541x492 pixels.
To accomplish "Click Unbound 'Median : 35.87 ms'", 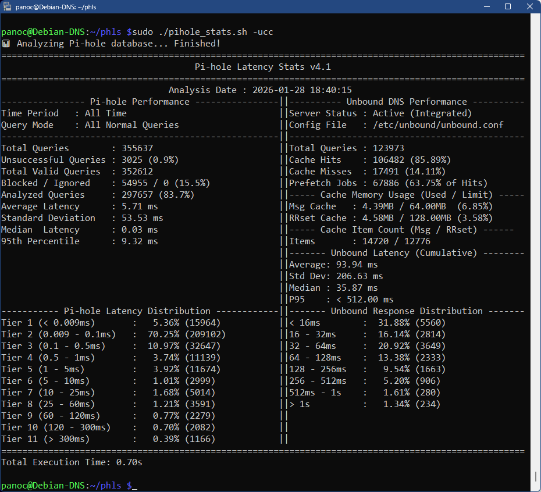I will pos(333,288).
